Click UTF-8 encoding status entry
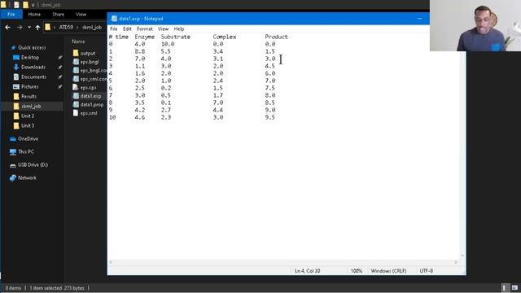521x293 pixels. (x=426, y=271)
